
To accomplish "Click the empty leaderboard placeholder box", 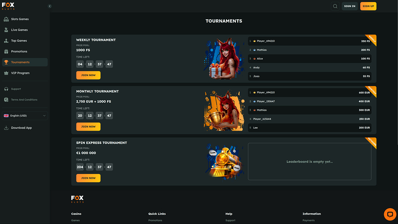I will [309, 162].
